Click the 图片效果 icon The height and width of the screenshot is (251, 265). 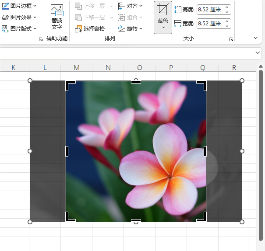(5, 17)
